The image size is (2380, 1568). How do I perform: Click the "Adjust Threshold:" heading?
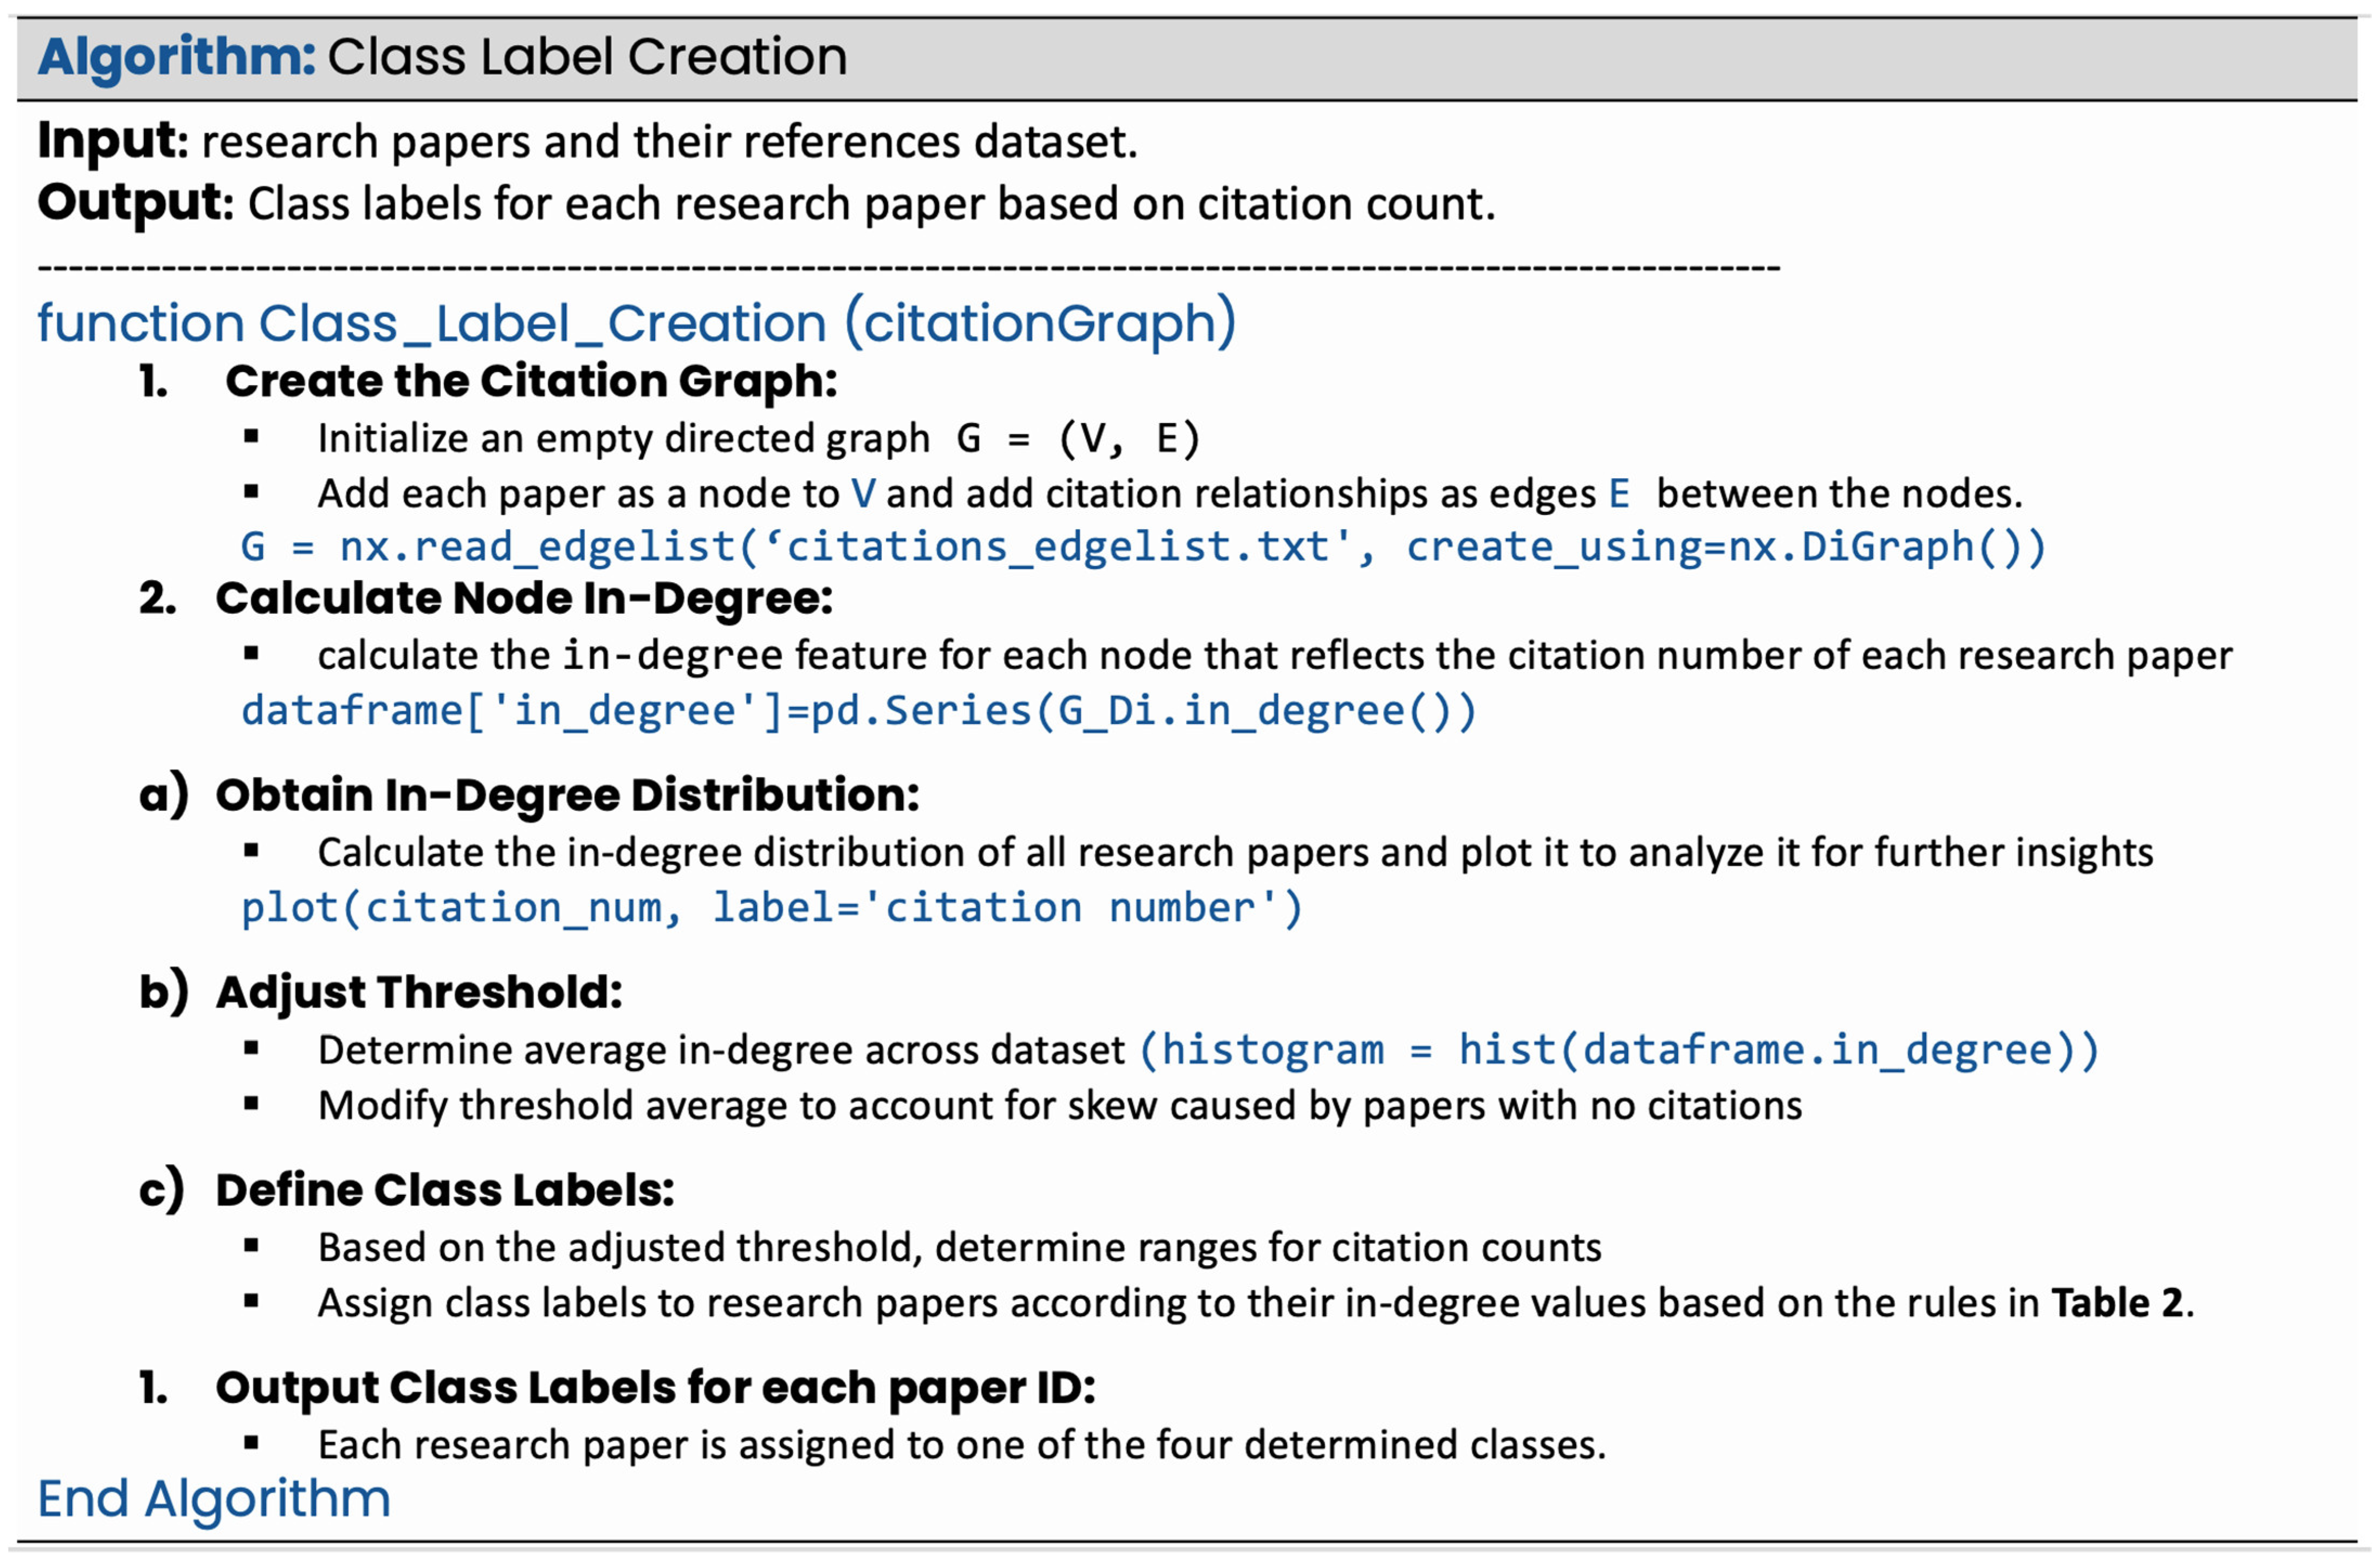point(419,992)
